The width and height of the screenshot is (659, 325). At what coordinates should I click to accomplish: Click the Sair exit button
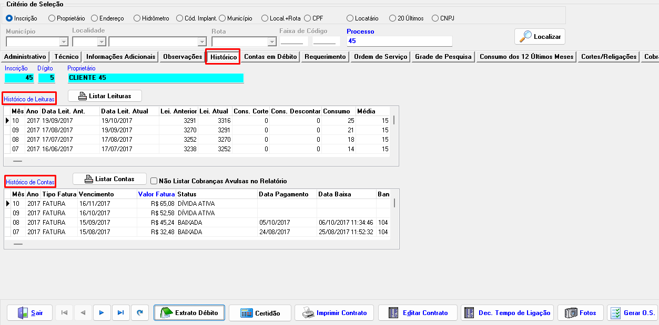coord(31,313)
